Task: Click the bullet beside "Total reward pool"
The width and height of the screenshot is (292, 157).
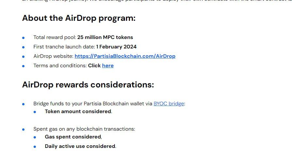Action: click(23, 38)
